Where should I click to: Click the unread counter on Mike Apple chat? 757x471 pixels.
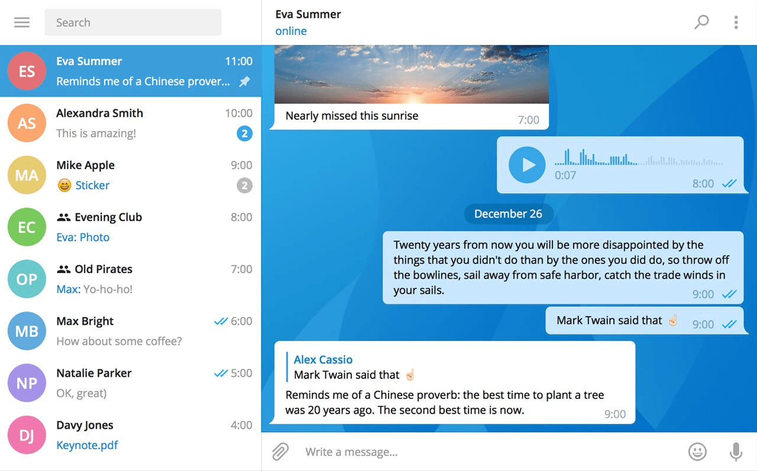point(244,186)
